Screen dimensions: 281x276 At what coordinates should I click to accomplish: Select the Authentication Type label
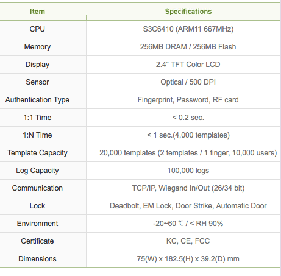coord(37,100)
